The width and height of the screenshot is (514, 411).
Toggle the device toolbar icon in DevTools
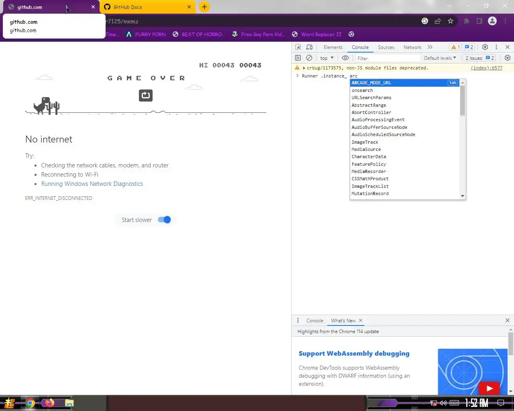pos(309,47)
